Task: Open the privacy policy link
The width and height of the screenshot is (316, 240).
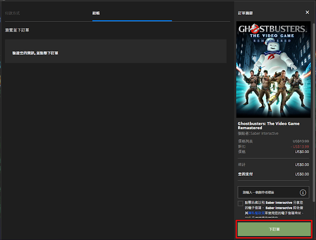Action: (x=256, y=213)
